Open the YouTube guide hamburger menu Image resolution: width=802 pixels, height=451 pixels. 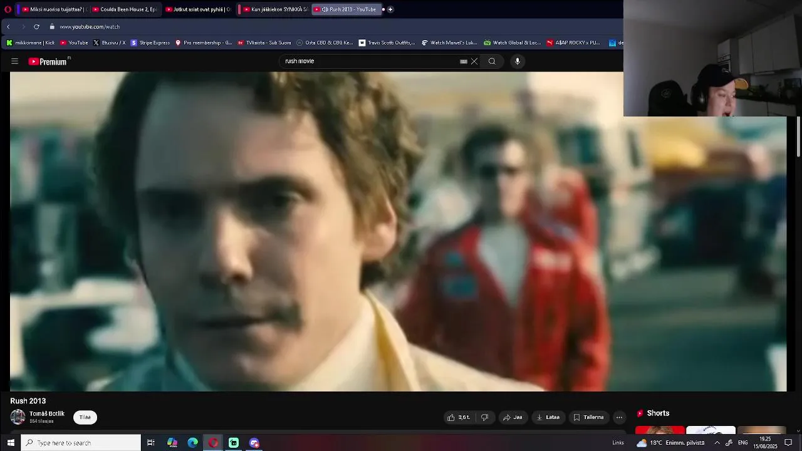(x=14, y=61)
